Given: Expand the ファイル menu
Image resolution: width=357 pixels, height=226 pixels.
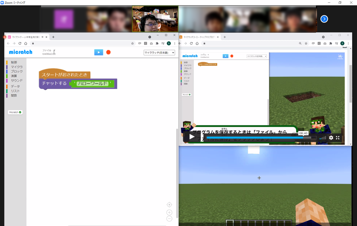Looking at the screenshot, I should [x=49, y=50].
